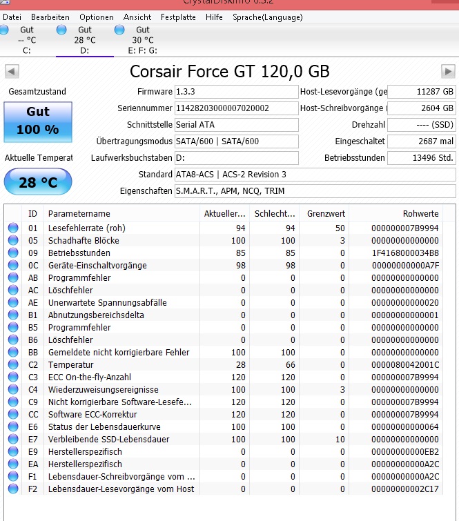Click the Schlecht... column header

pos(275,214)
